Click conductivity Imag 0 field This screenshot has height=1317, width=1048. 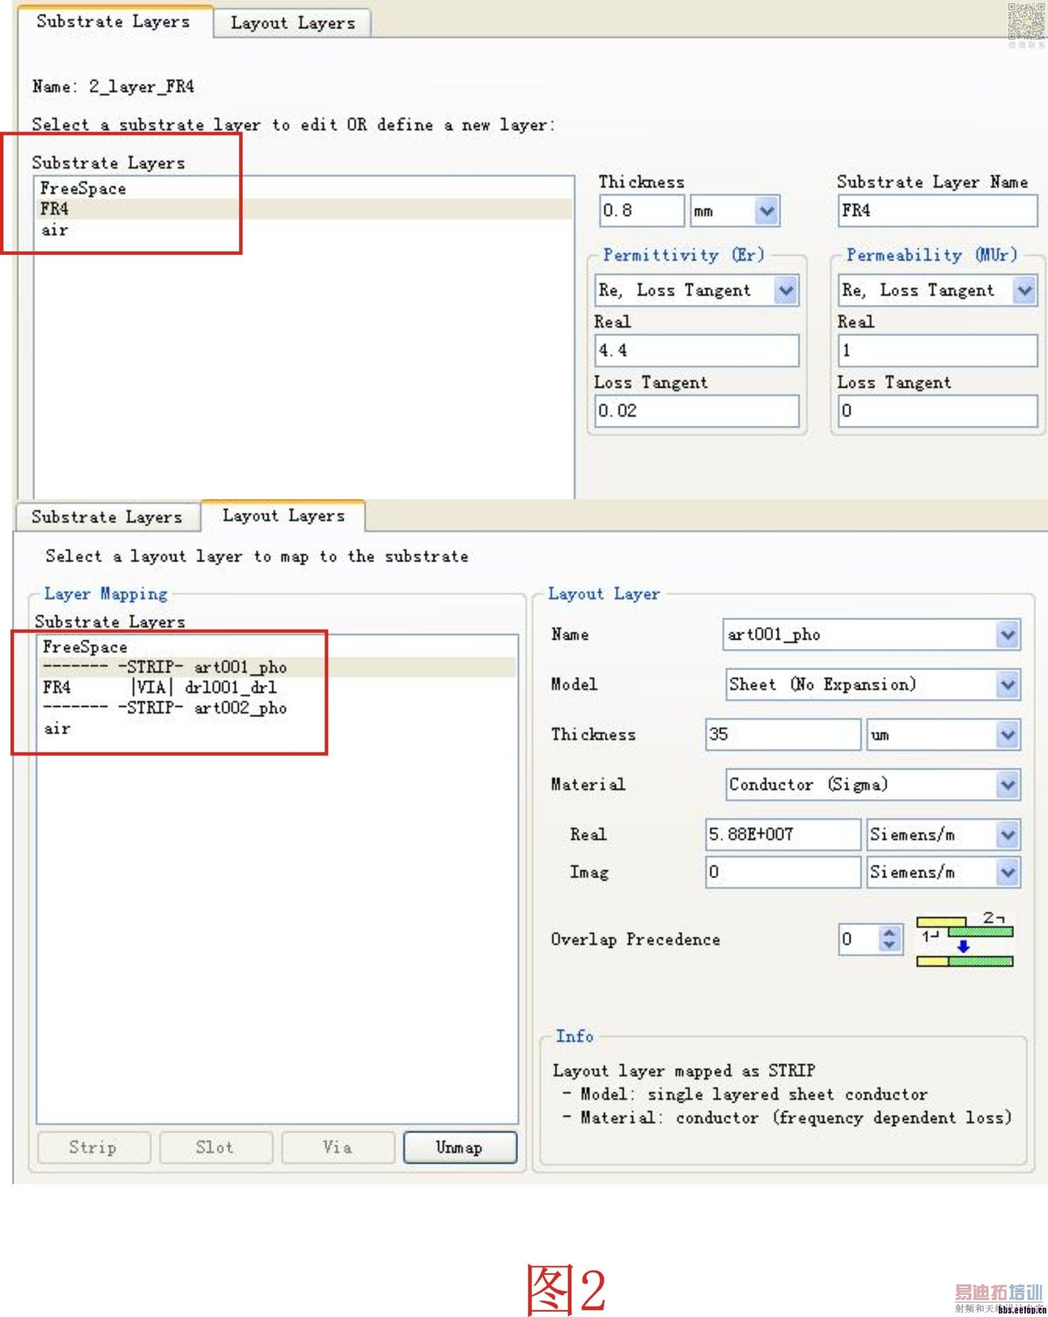click(783, 872)
